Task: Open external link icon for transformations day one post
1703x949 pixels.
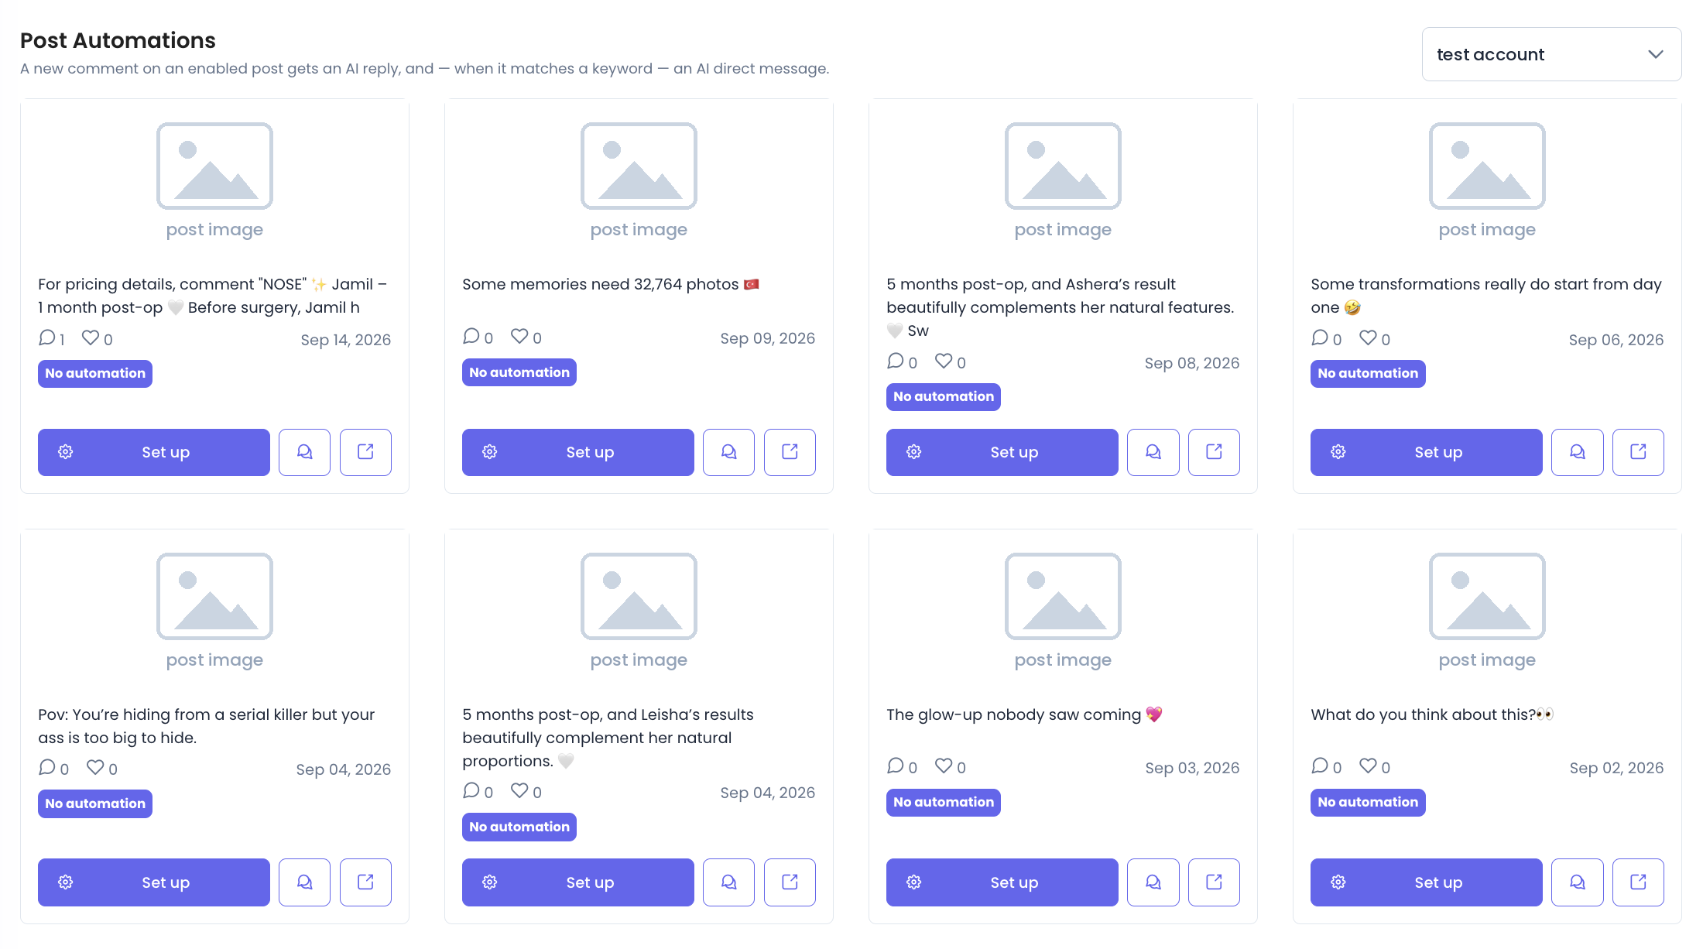Action: tap(1638, 452)
